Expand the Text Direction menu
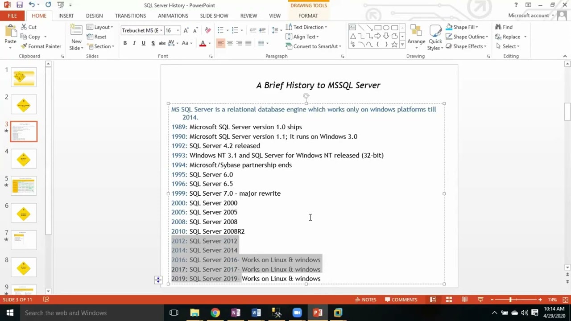 point(306,27)
